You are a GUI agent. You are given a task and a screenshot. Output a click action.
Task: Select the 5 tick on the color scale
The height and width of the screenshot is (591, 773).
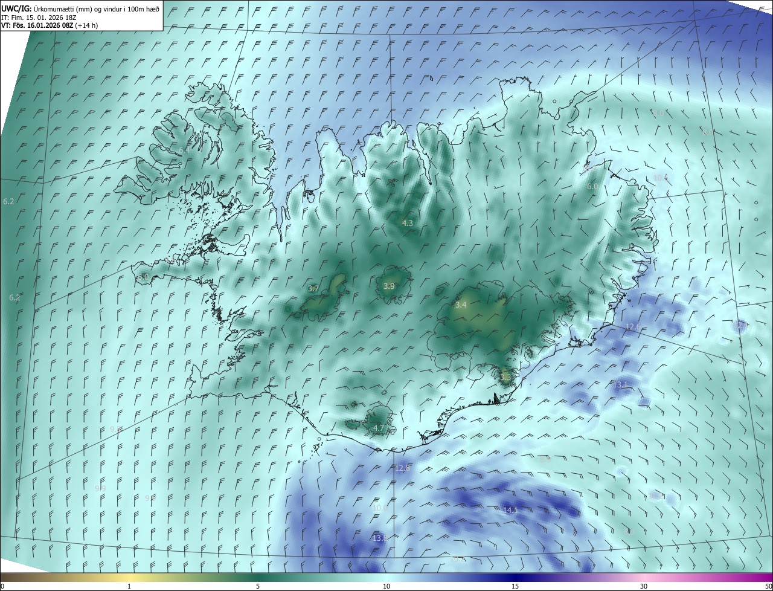click(x=258, y=586)
